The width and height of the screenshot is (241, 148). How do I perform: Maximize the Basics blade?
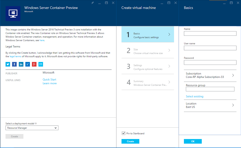pyautogui.click(x=231, y=3)
